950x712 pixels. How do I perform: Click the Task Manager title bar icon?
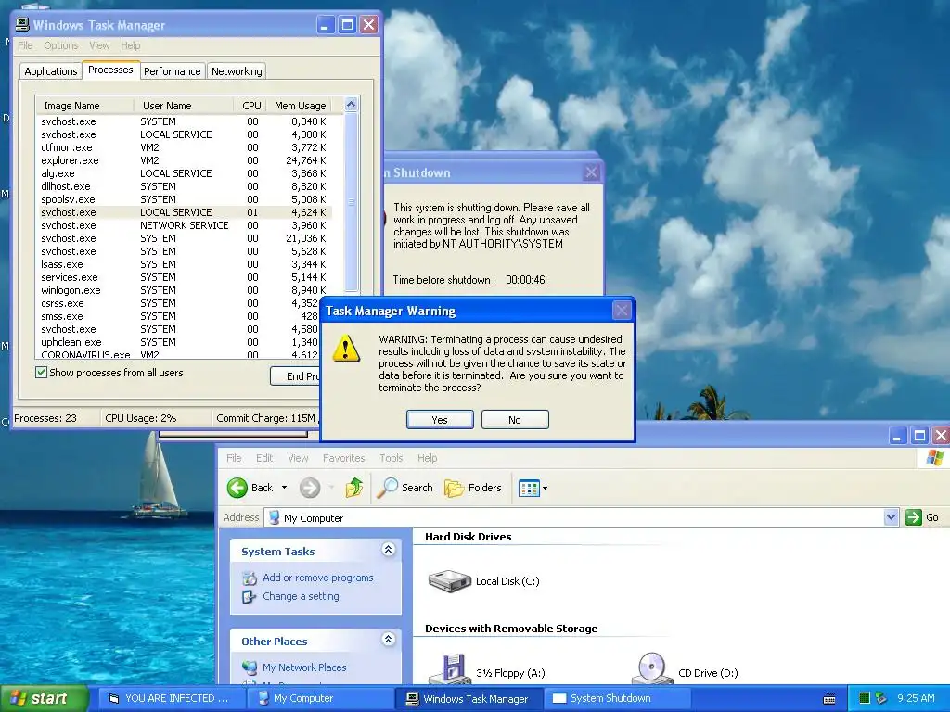tap(22, 24)
